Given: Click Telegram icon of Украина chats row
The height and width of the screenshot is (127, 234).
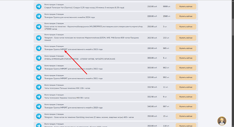Looking at the screenshot, I should pyautogui.click(x=39, y=97).
